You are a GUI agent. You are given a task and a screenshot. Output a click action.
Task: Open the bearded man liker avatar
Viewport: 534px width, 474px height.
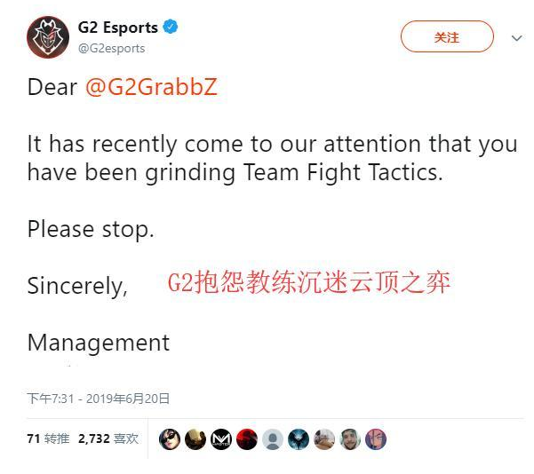pos(350,439)
